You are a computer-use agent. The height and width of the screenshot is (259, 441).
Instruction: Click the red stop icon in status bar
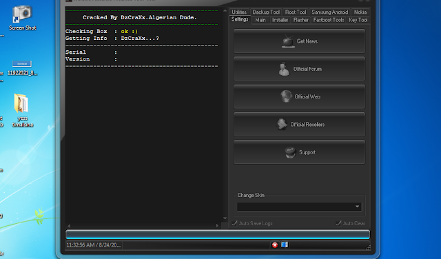pos(275,245)
